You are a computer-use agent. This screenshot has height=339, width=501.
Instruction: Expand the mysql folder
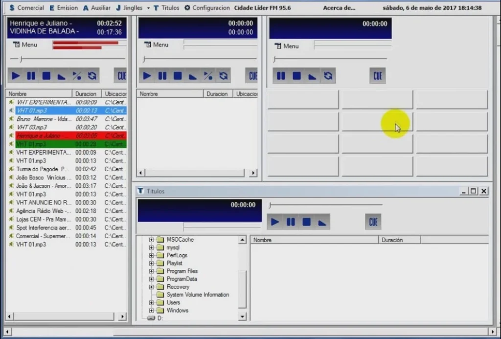(152, 248)
